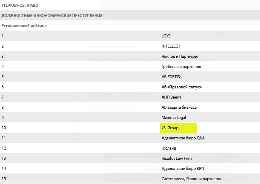Click the 'УГОЛОВНОЕ ПРАВО' heading text
The width and height of the screenshot is (260, 184).
pos(20,5)
